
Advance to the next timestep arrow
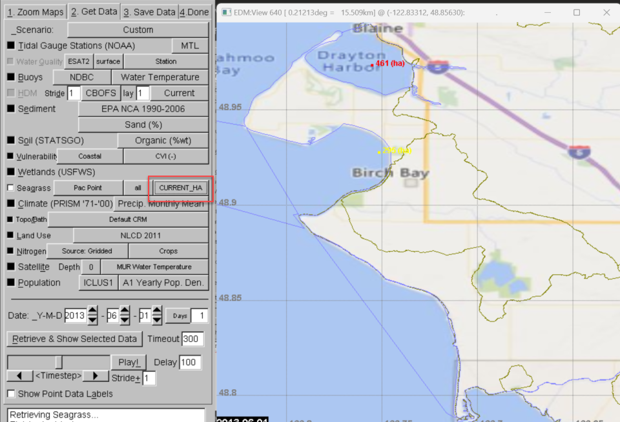coord(96,376)
